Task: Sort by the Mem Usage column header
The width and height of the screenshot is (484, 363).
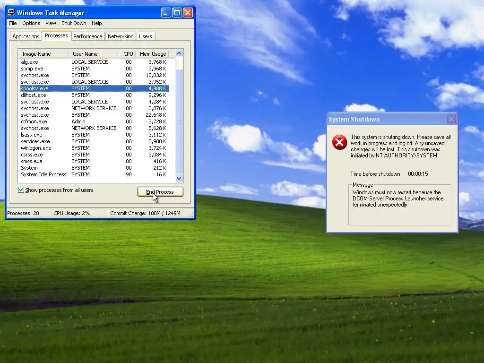Action: (153, 54)
